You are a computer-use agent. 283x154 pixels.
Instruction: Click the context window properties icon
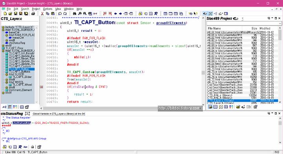click(39, 147)
